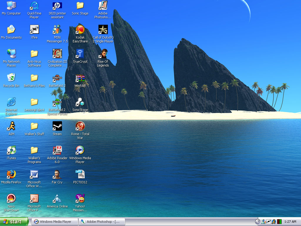301x226 pixels.
Task: Open Civilization III Complete
Action: (57, 54)
